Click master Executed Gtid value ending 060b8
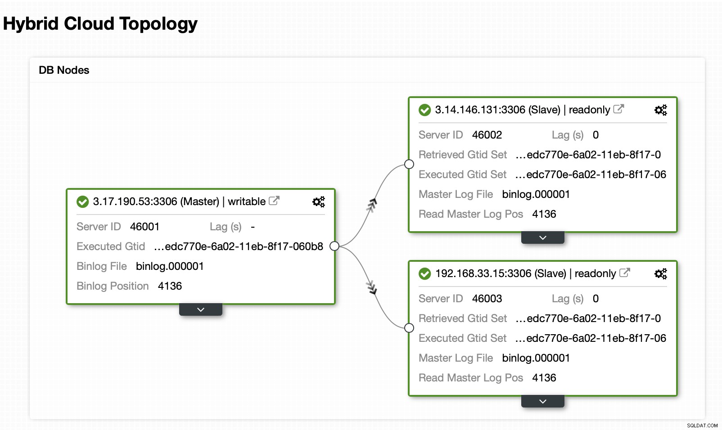722x430 pixels. (239, 246)
